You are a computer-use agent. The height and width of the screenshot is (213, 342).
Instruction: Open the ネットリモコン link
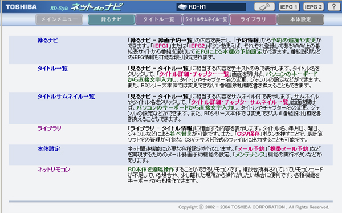click(x=54, y=170)
